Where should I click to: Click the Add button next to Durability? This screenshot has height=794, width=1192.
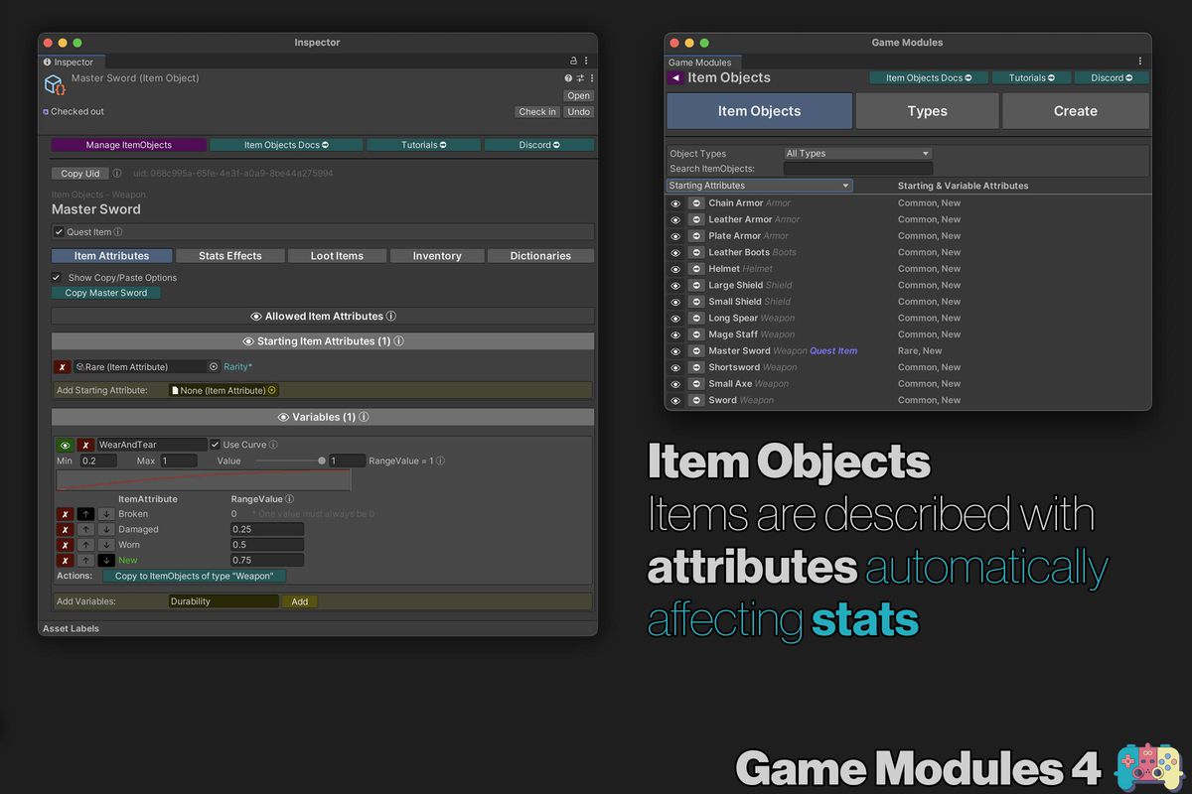(299, 601)
